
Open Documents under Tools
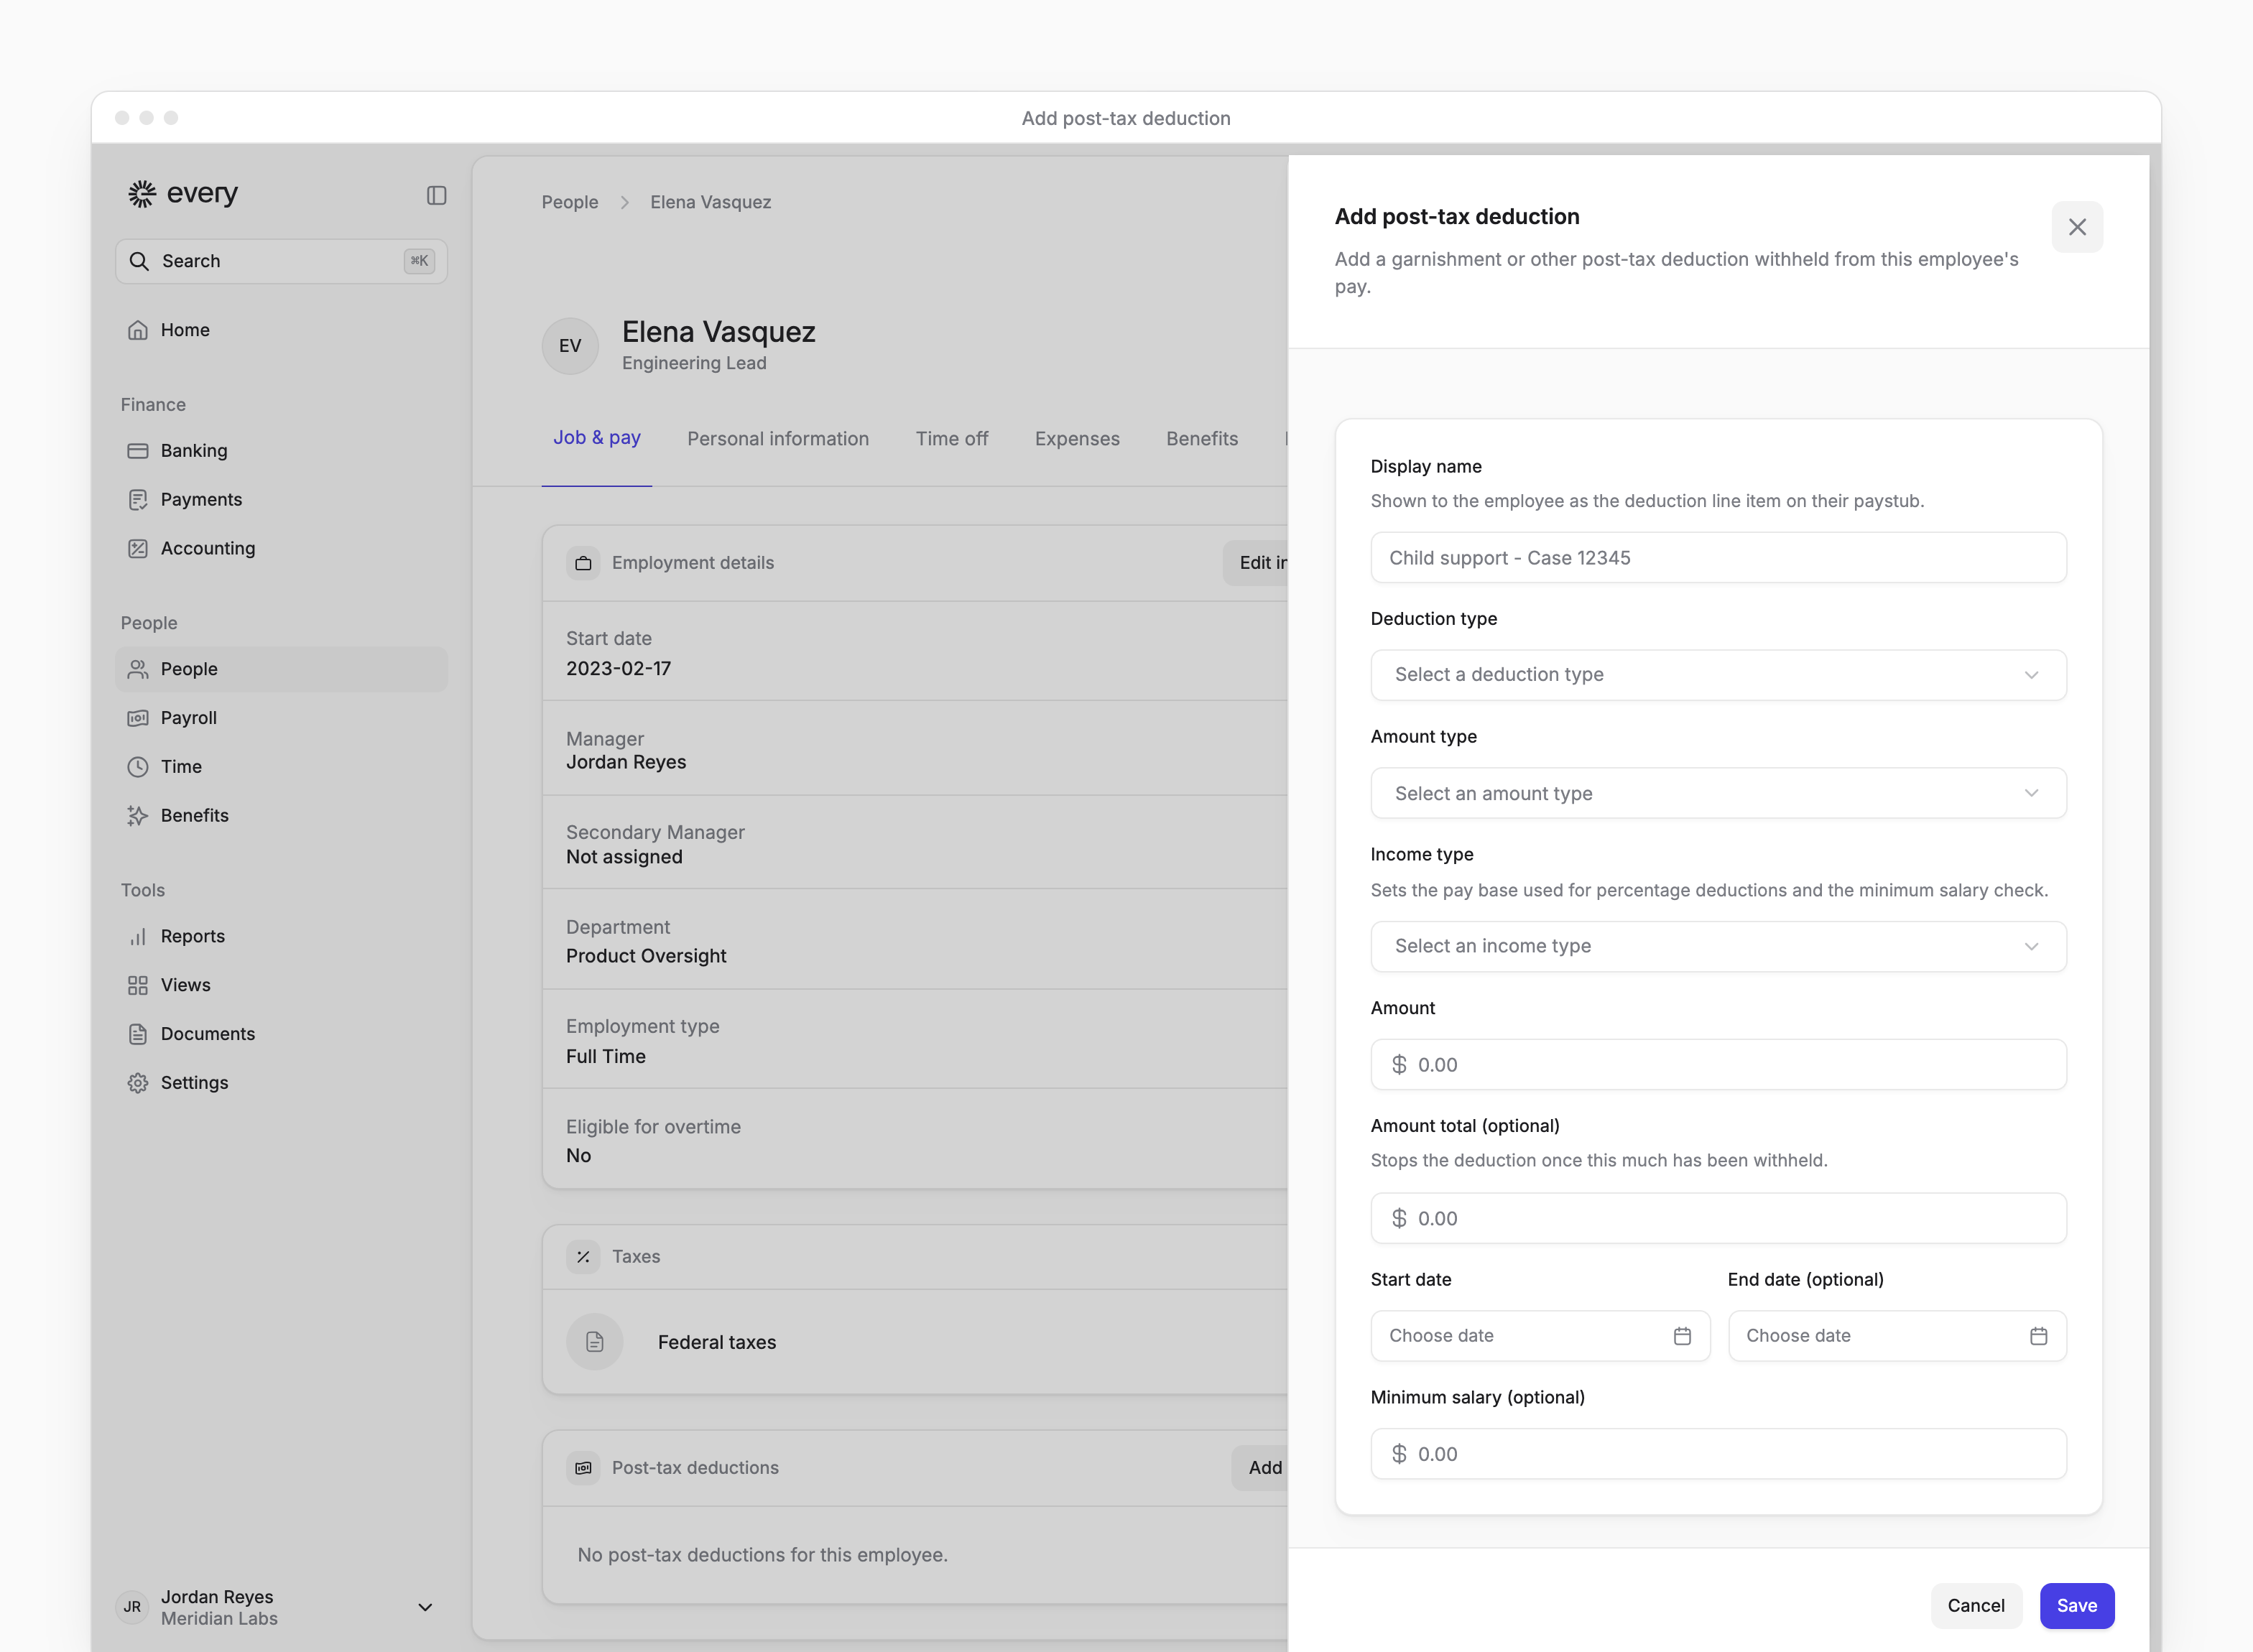(281, 1034)
